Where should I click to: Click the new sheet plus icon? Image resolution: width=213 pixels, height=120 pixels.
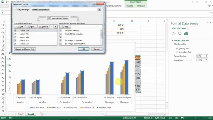(42, 114)
